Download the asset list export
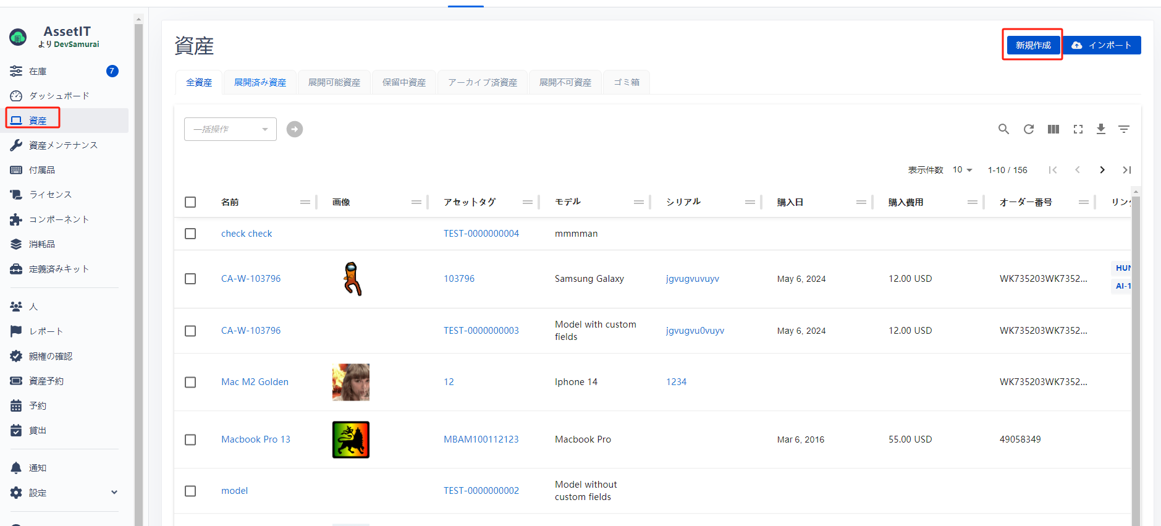 pos(1100,129)
